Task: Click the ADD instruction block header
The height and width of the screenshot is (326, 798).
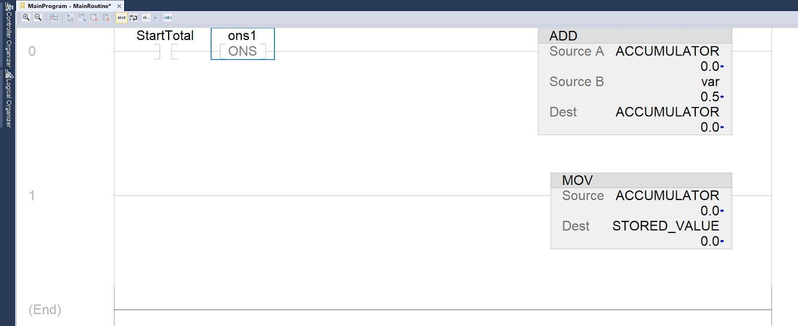Action: (x=634, y=36)
